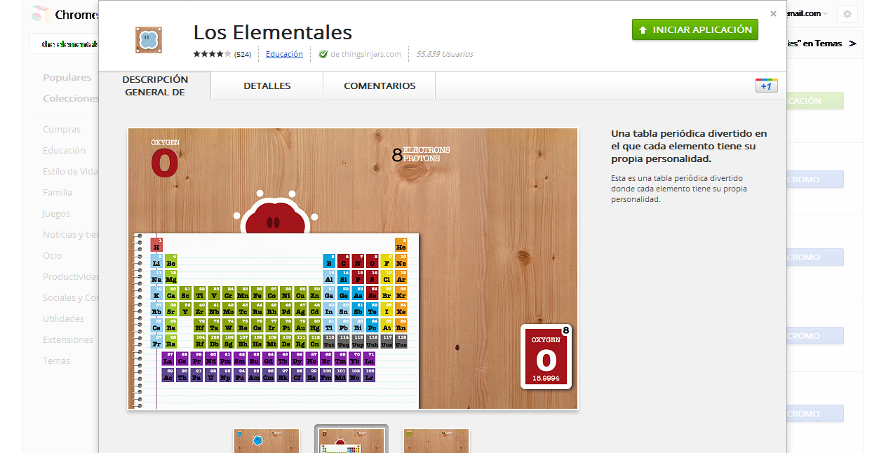The height and width of the screenshot is (453, 886).
Task: Click the star rating of the app
Action: point(212,54)
